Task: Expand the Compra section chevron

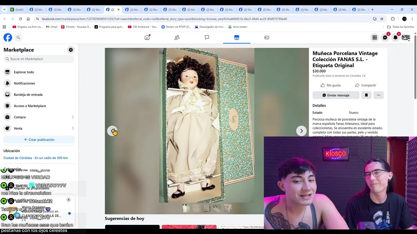Action: pyautogui.click(x=73, y=117)
